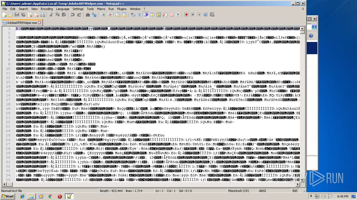
Task: Click the Save All toolbar icon
Action: (23, 15)
